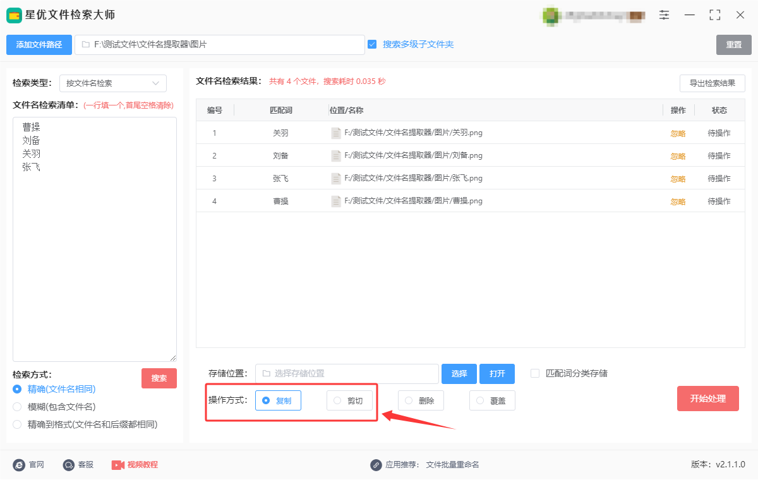The image size is (758, 480).
Task: Click the version text v2.1.1.0
Action: 730,465
